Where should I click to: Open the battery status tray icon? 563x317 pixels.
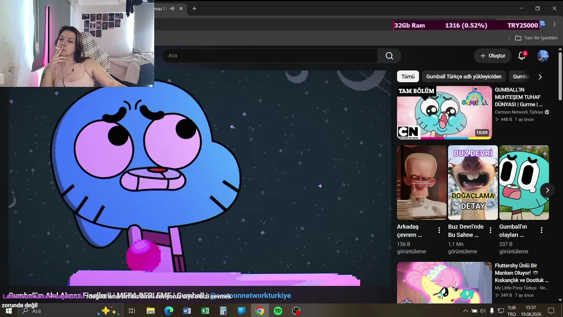pos(474,311)
